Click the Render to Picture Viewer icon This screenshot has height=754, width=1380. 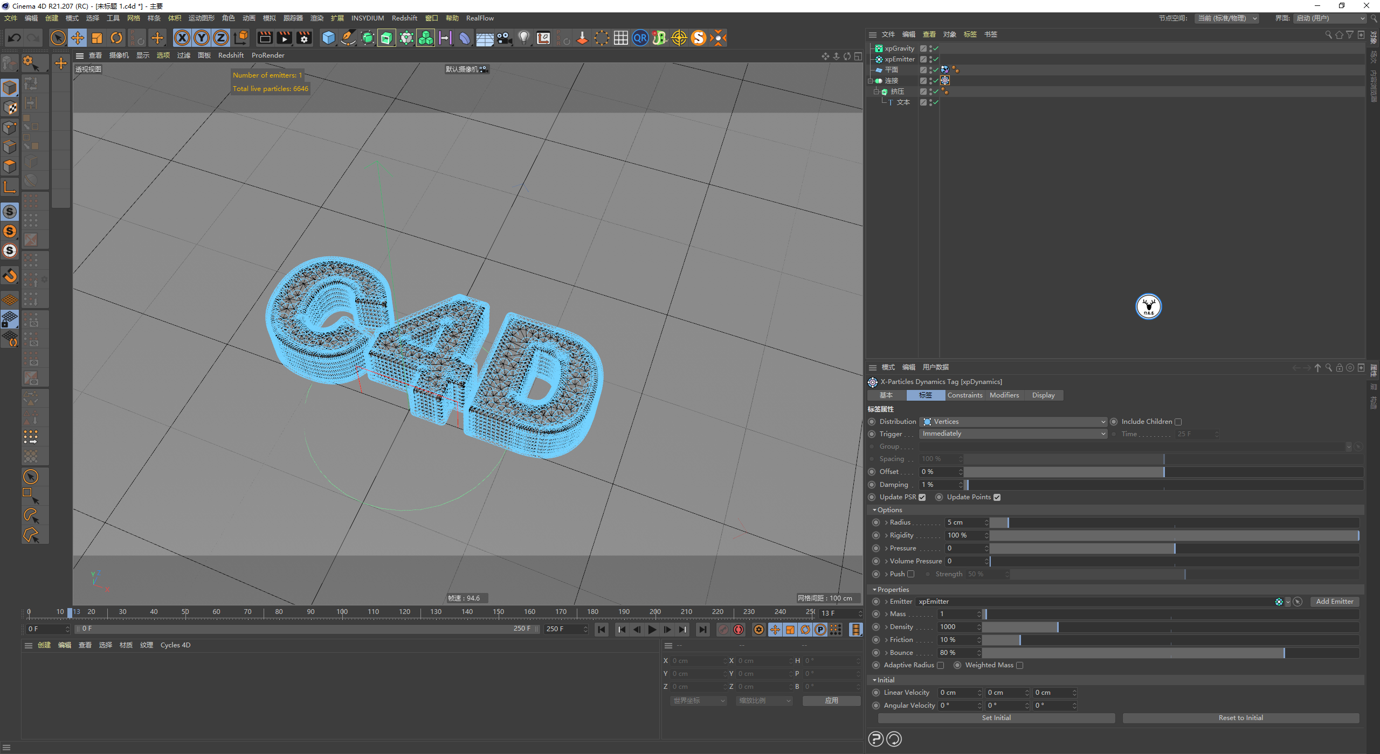(x=284, y=38)
